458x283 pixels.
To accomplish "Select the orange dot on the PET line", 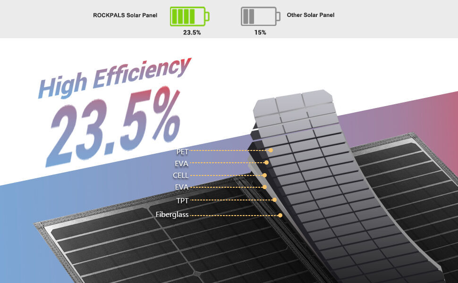I will tap(271, 150).
